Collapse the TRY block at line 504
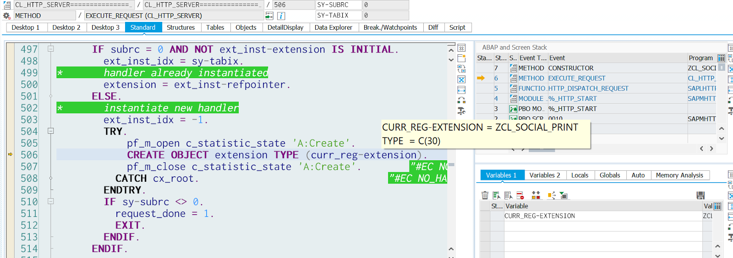733x258 pixels. pos(51,131)
